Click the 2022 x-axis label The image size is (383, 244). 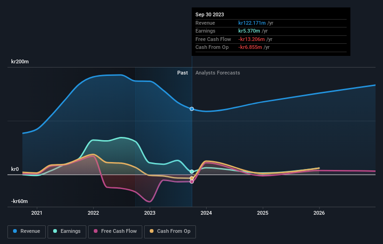(93, 213)
